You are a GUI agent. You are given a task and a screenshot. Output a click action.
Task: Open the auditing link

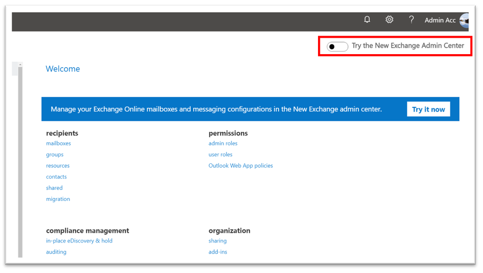[x=56, y=252]
